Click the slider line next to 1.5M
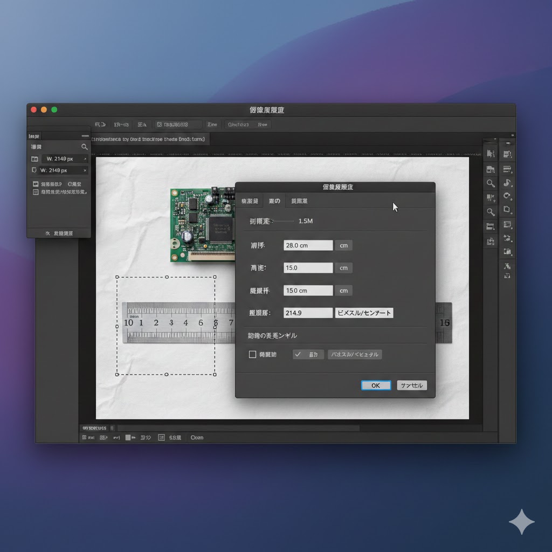Image resolution: width=552 pixels, height=552 pixels. (x=284, y=221)
